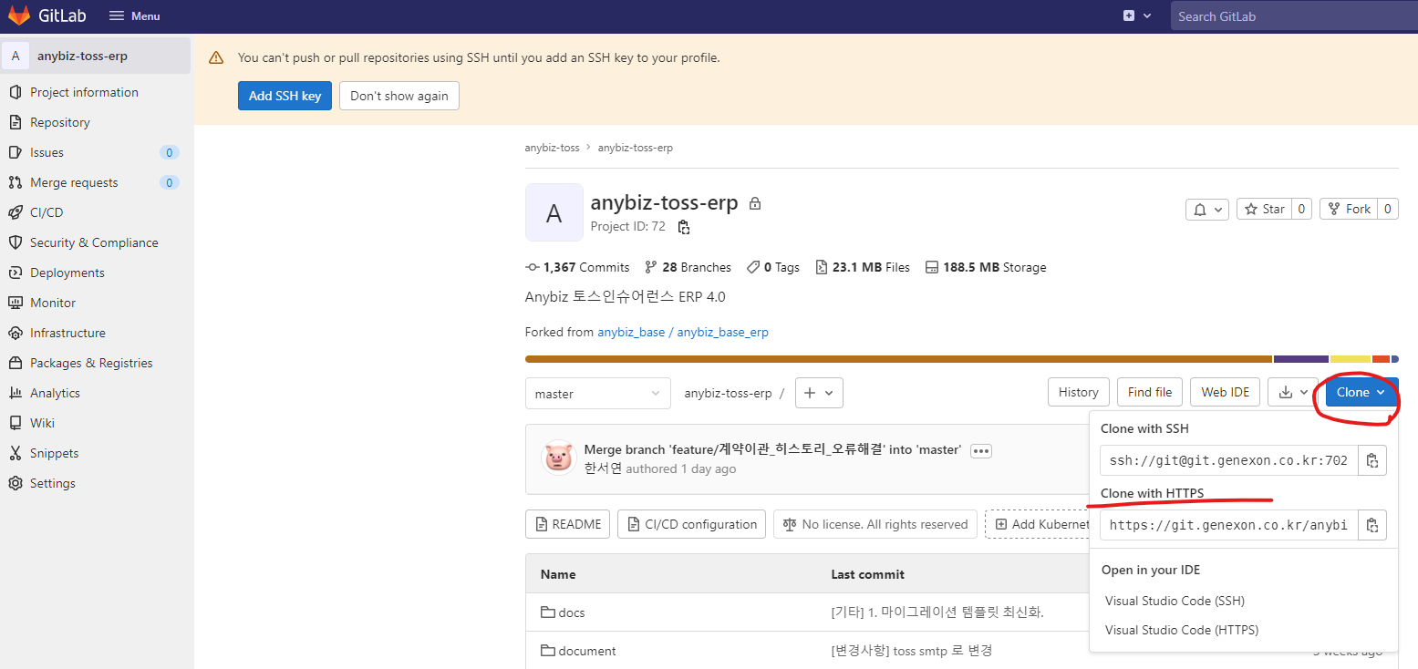
Task: Star the anybiz-toss-erp project
Action: pos(1266,210)
